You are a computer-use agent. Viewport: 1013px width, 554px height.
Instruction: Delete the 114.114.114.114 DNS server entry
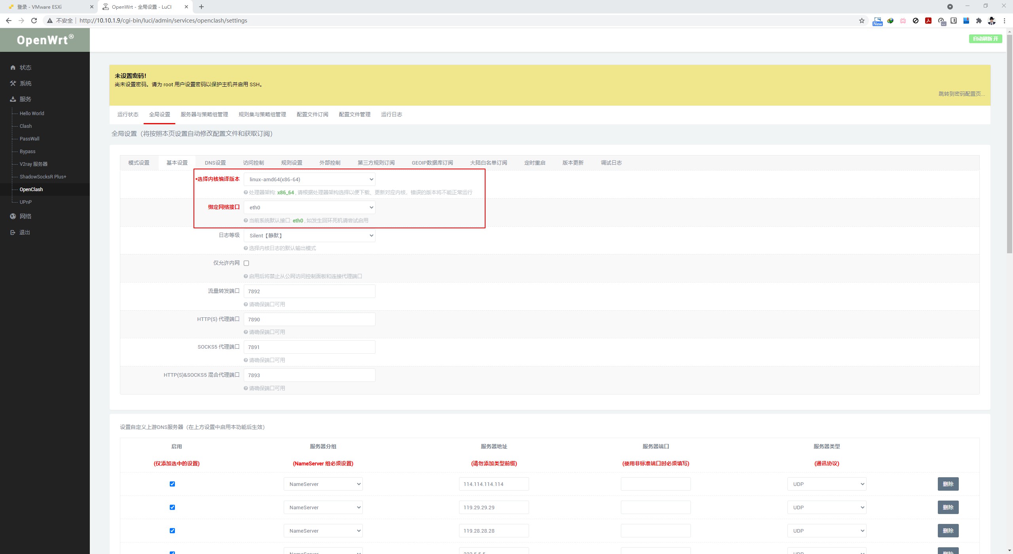click(x=948, y=484)
